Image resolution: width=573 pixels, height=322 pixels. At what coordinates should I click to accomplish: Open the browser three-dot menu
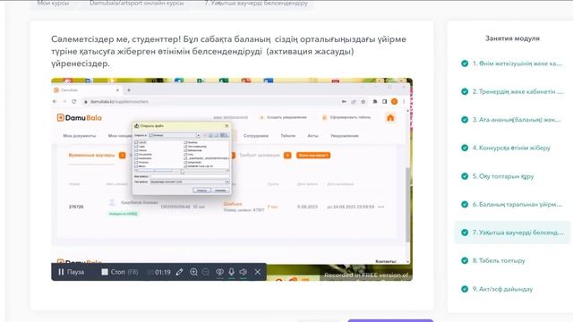(404, 101)
